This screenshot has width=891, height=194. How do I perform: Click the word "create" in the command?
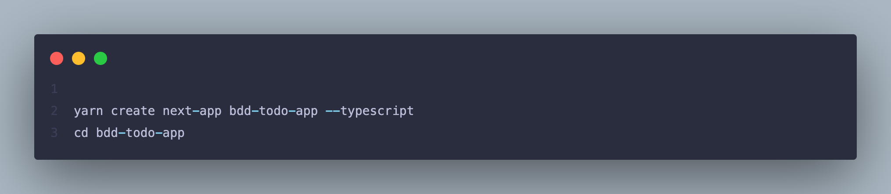[x=133, y=111]
